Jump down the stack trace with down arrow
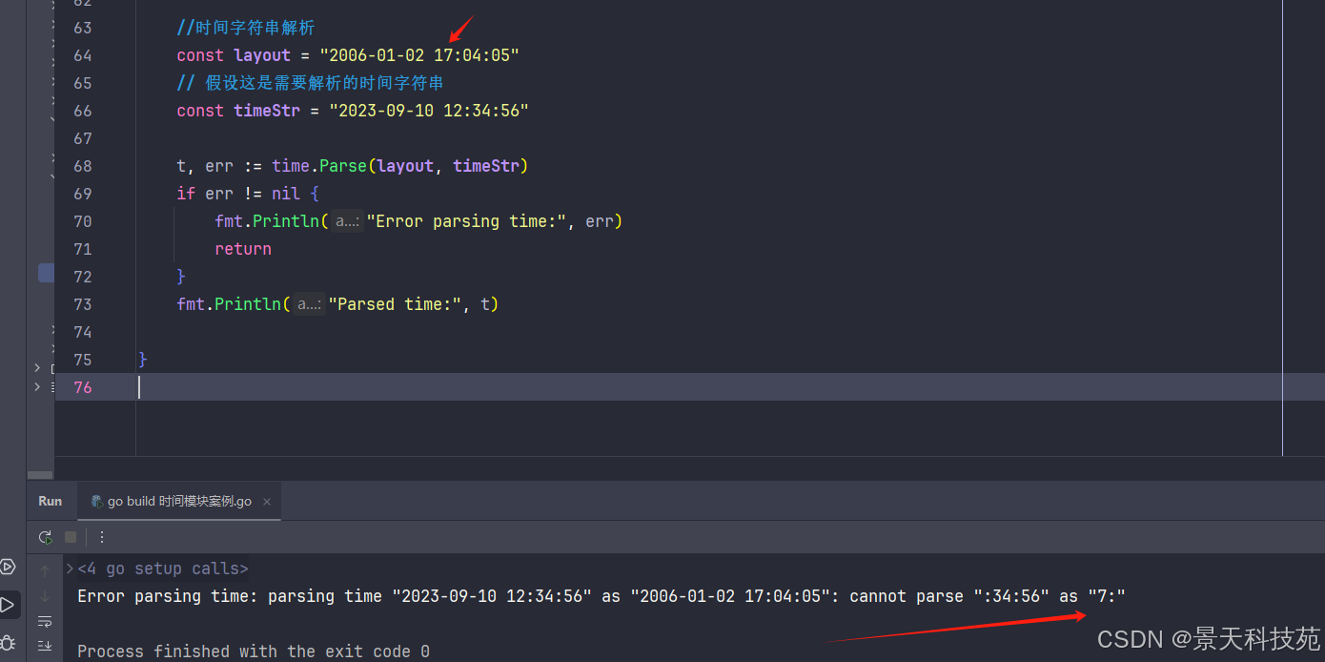 [45, 596]
